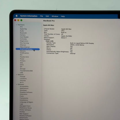Collapse the Network section chevron
Viewport: 120px width, 120px height.
[17, 74]
